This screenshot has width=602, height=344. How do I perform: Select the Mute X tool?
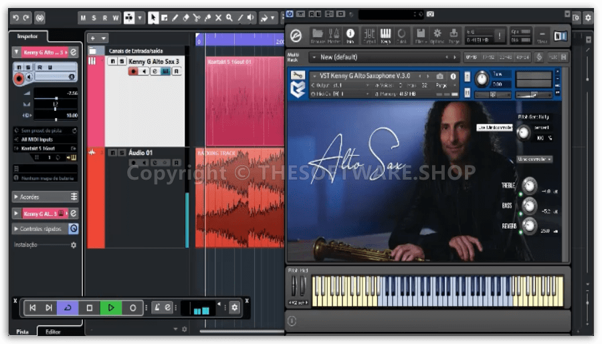point(219,17)
